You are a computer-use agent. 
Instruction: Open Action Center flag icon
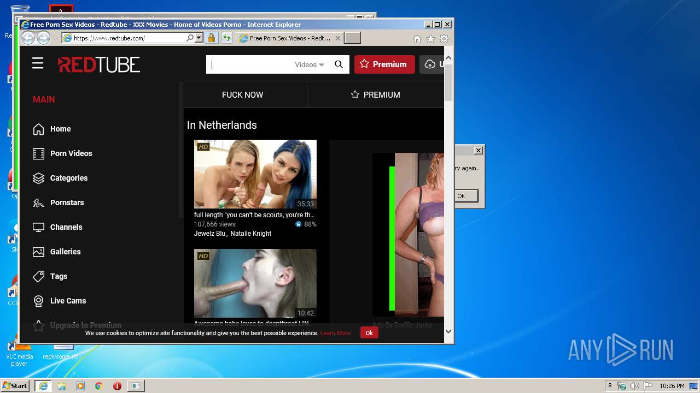point(648,386)
